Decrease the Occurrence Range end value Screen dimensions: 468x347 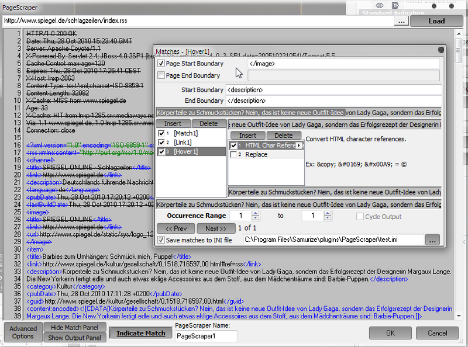click(x=328, y=218)
